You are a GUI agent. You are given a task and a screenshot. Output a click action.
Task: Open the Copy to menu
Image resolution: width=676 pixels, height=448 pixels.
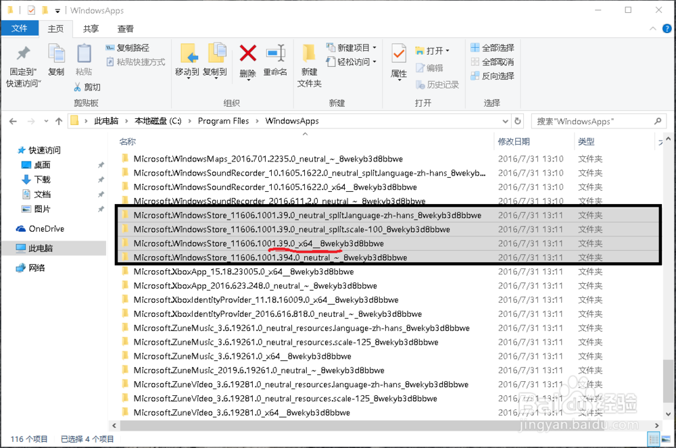coord(215,60)
